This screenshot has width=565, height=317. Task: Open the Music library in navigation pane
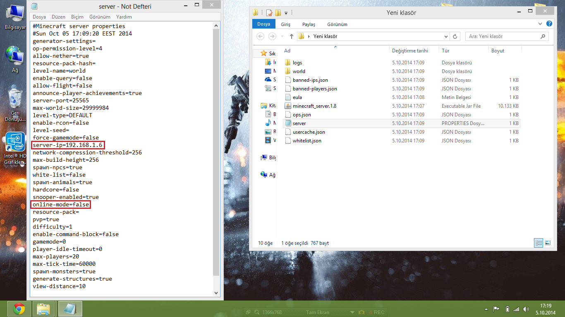click(268, 123)
